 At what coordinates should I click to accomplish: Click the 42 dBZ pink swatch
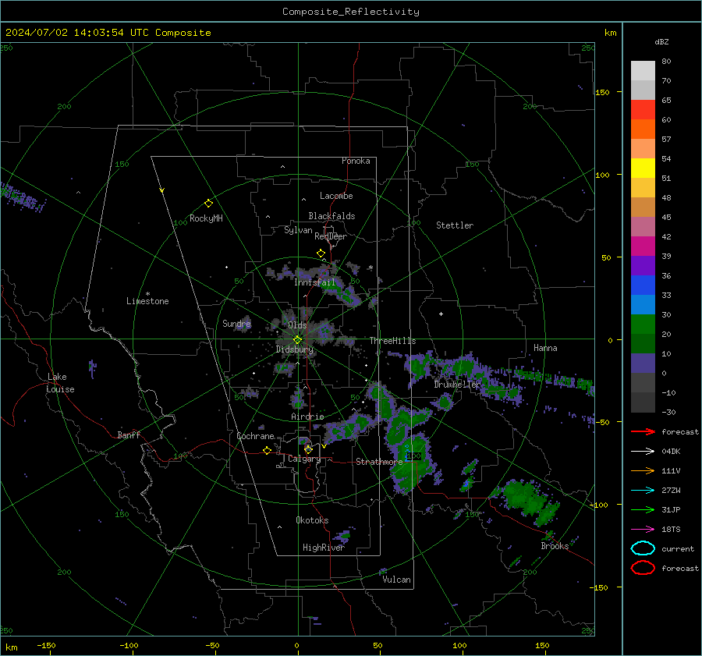pyautogui.click(x=643, y=226)
